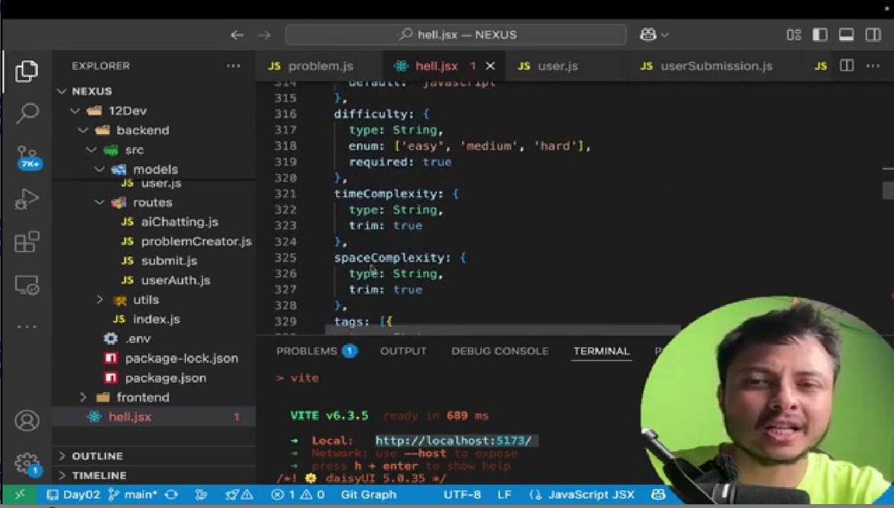
Task: Open Source Control view with 7K+ badge
Action: 27,156
